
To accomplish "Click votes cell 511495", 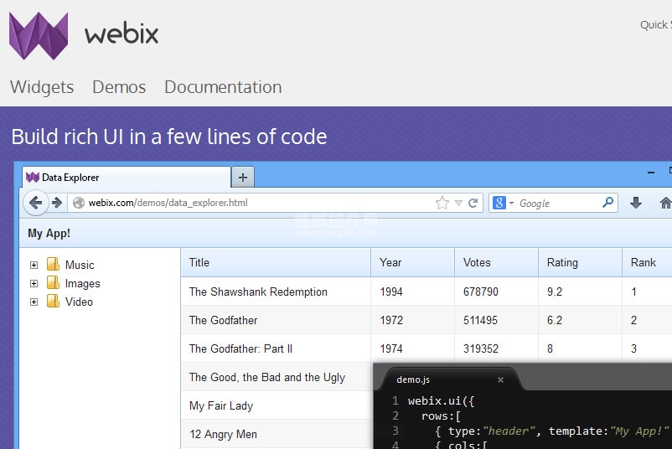I will click(496, 320).
